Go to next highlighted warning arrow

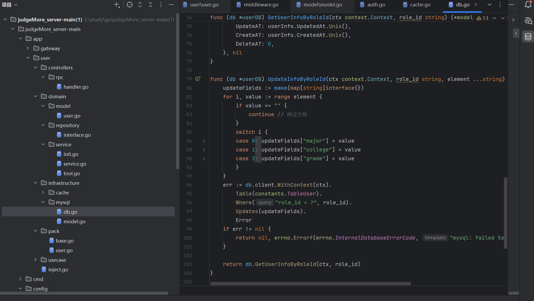(503, 18)
